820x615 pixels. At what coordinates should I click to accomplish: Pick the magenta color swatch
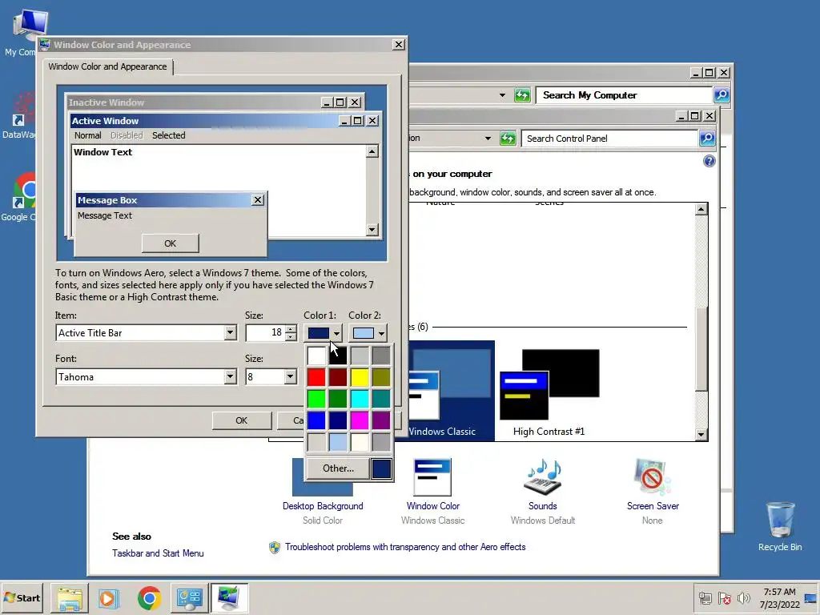coord(360,420)
